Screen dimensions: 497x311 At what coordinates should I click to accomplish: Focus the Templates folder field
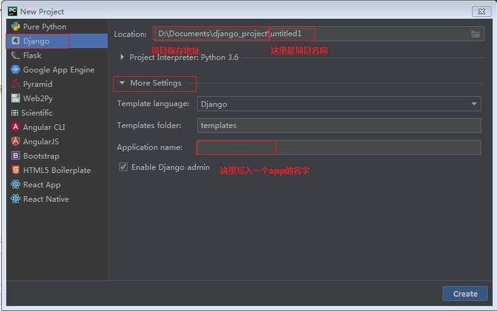pyautogui.click(x=339, y=126)
